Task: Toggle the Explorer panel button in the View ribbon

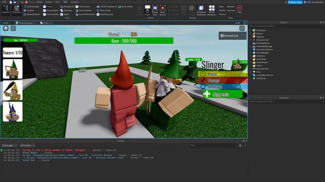Action: pos(6,10)
